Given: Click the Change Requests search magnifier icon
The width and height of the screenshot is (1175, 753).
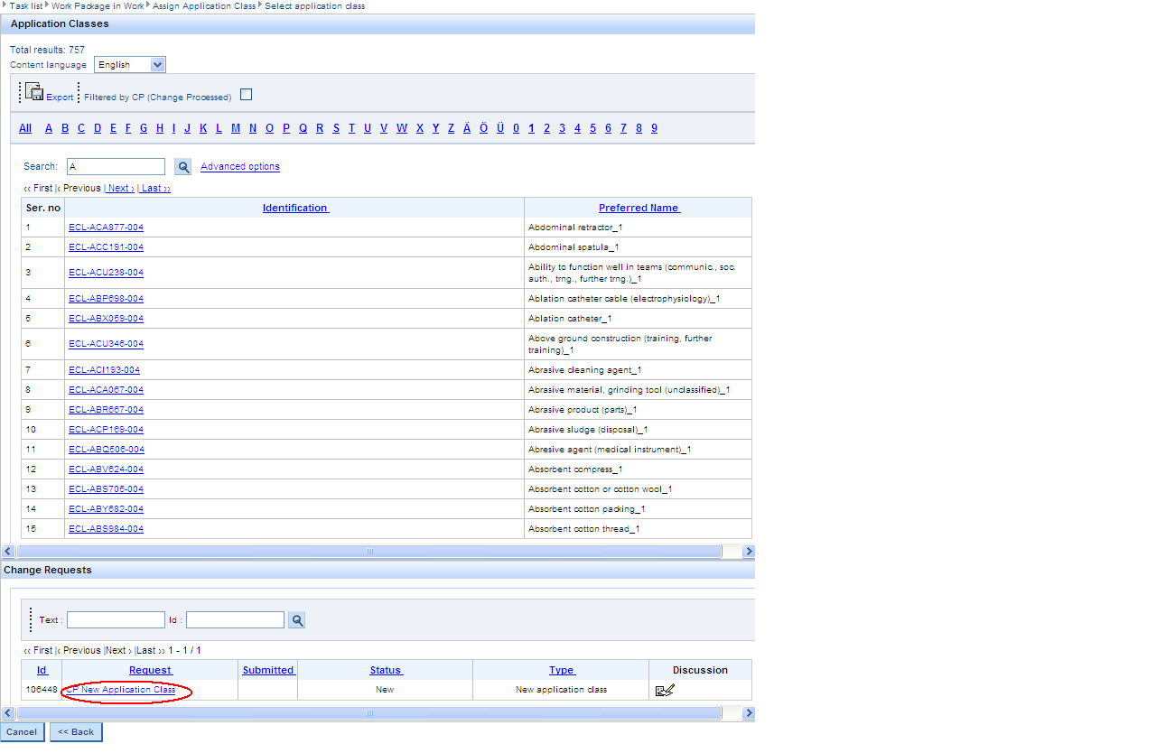Looking at the screenshot, I should (296, 620).
